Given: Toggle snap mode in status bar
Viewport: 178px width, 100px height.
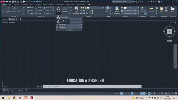Looking at the screenshot, I should click(124, 93).
